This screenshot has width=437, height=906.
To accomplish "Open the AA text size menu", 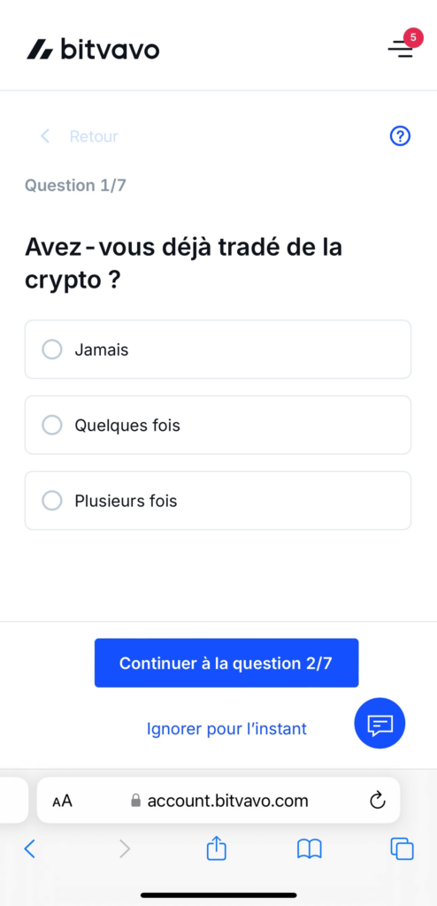I will (63, 801).
